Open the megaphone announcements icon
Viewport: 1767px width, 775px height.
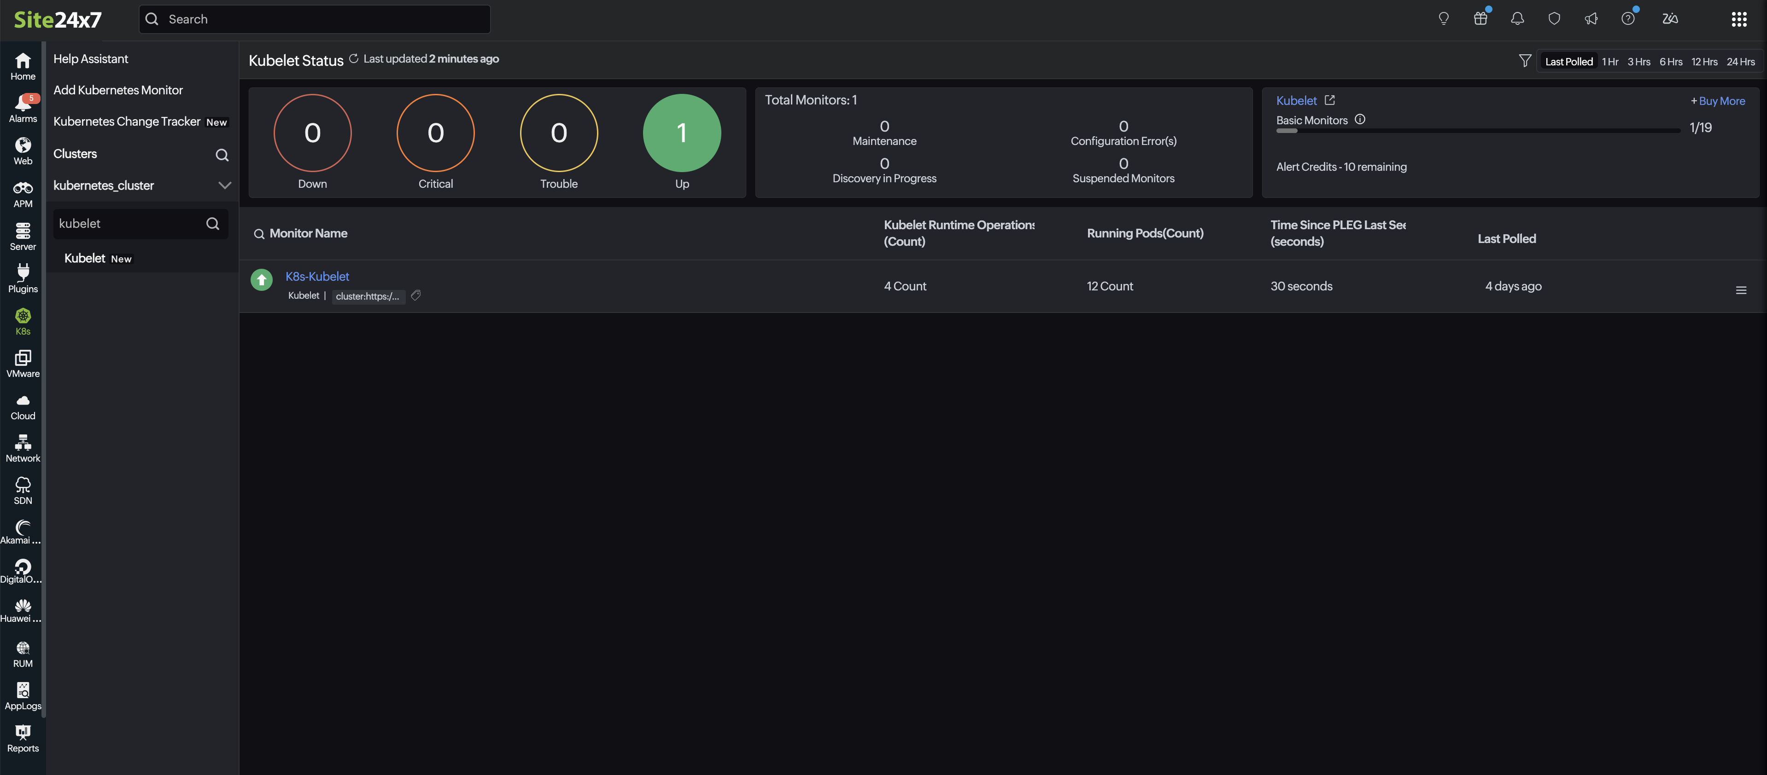pyautogui.click(x=1591, y=18)
